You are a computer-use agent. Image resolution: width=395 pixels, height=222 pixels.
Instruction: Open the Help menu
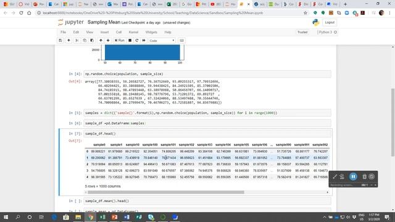(x=168, y=32)
